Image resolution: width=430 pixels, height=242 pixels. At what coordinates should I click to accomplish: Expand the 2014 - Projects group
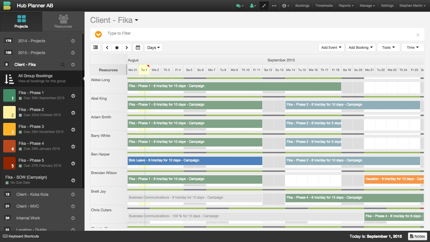click(73, 41)
